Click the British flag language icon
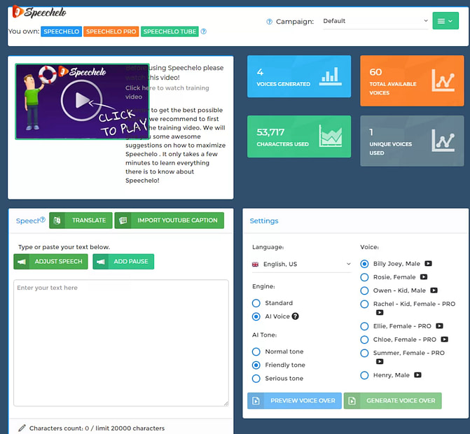470x434 pixels. click(255, 264)
